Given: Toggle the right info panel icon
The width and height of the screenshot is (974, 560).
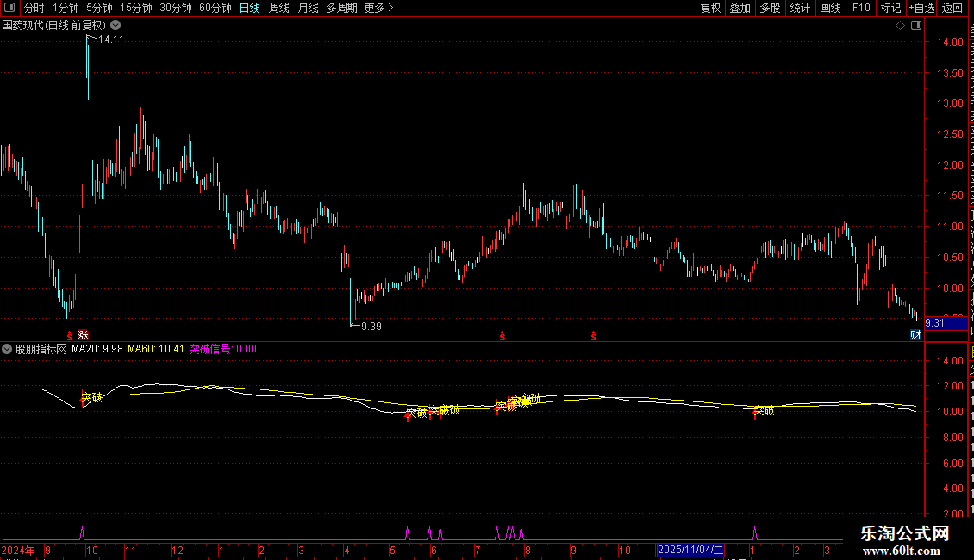Looking at the screenshot, I should pos(916,26).
